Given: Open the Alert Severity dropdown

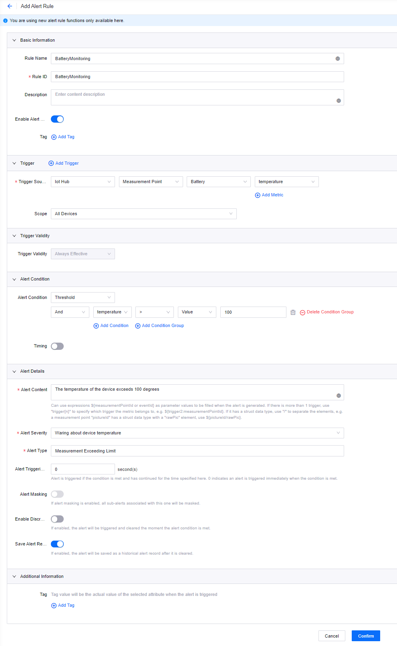Looking at the screenshot, I should tap(197, 433).
